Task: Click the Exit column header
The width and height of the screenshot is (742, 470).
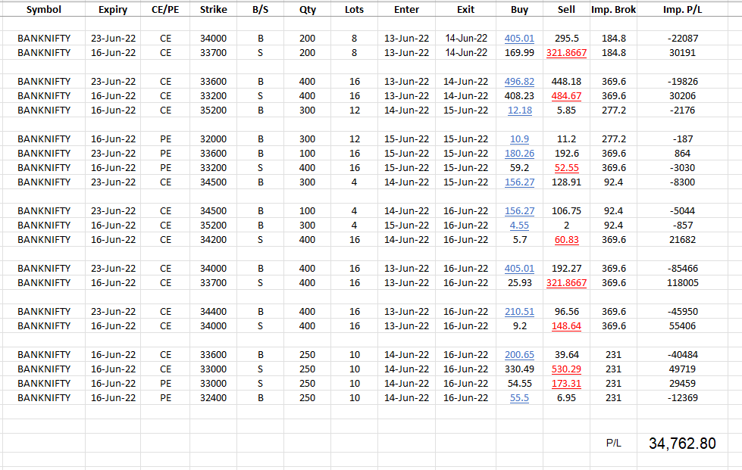Action: (465, 9)
